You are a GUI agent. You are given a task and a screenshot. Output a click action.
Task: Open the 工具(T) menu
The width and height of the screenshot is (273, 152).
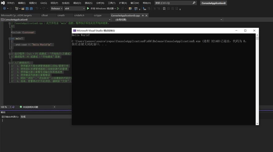[111, 3]
